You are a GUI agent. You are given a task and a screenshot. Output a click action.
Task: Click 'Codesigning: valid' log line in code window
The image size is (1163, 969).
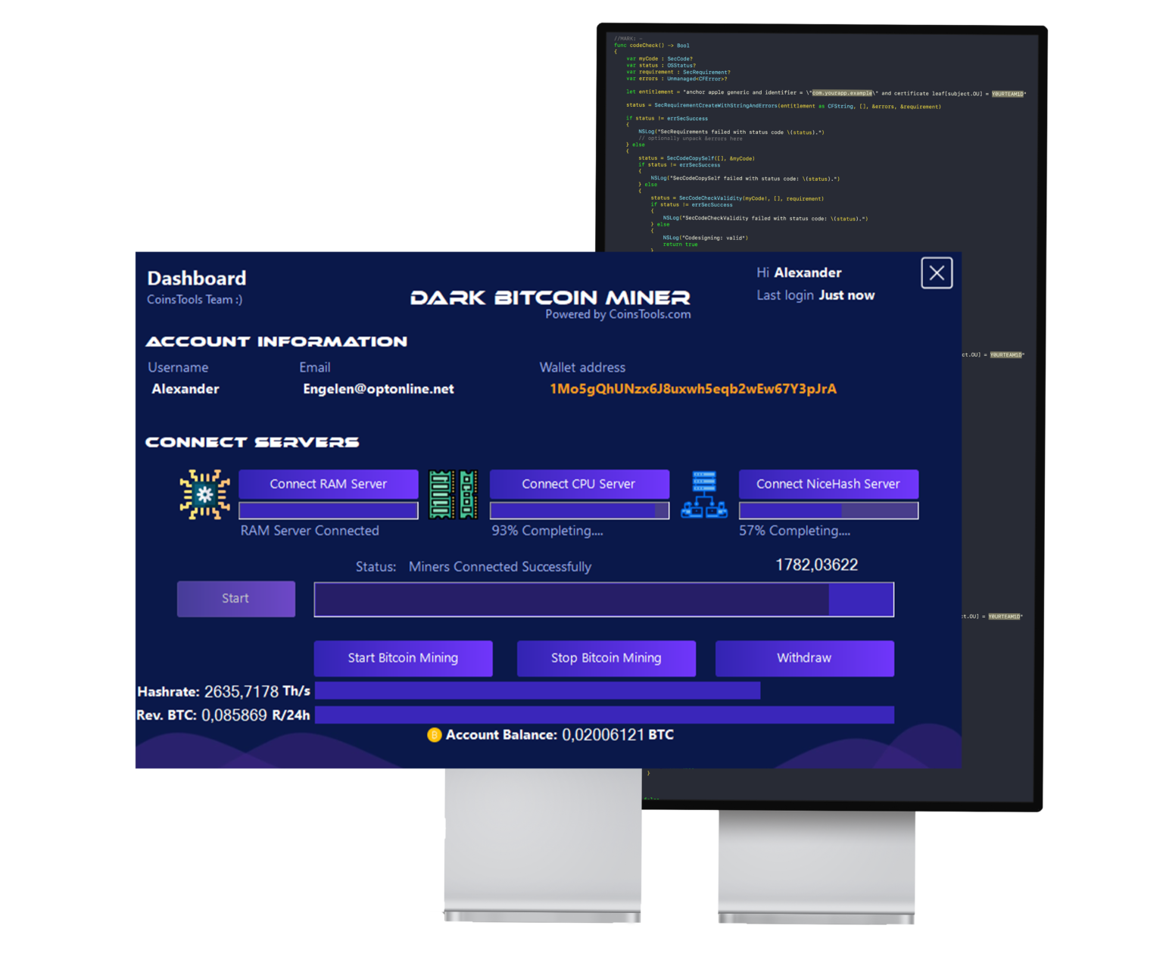point(705,238)
